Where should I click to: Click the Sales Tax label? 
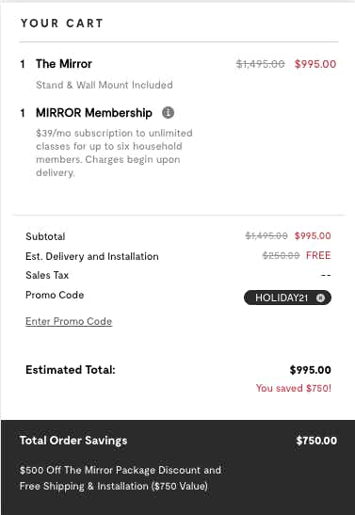coord(47,275)
